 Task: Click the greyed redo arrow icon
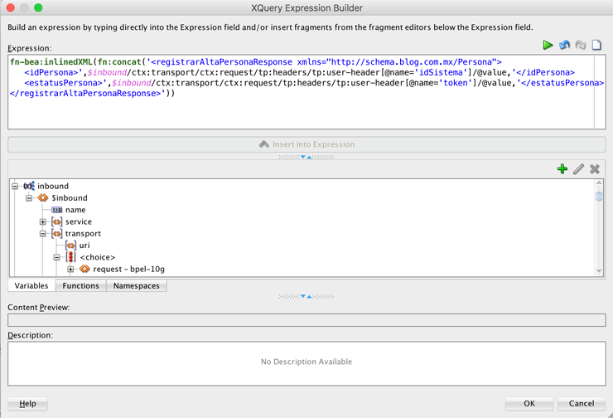coord(580,45)
